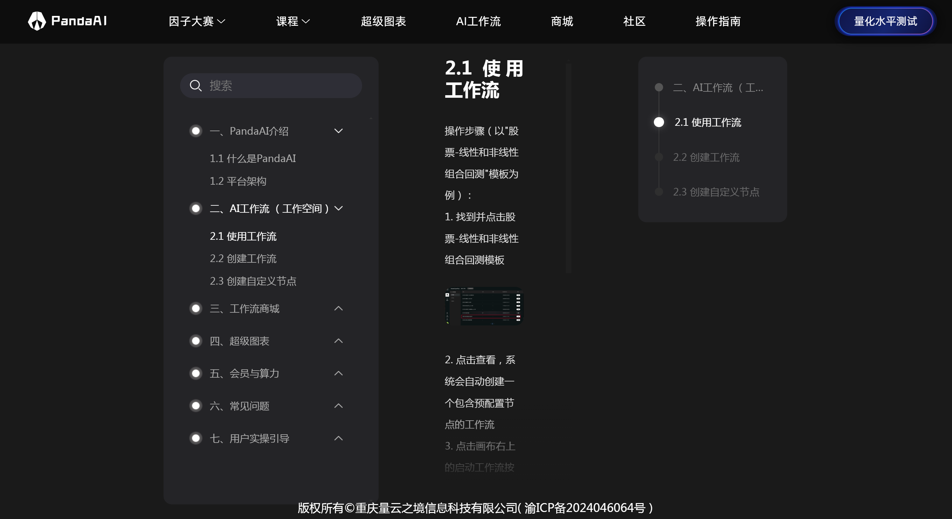Jump to 二、AI工作流 in right outline

[718, 88]
